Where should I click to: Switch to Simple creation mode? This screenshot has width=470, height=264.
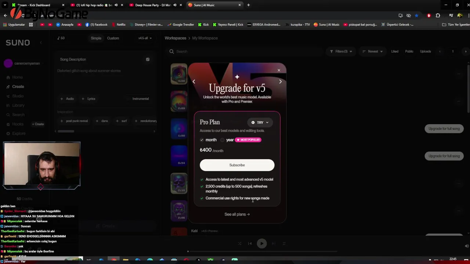pos(96,38)
